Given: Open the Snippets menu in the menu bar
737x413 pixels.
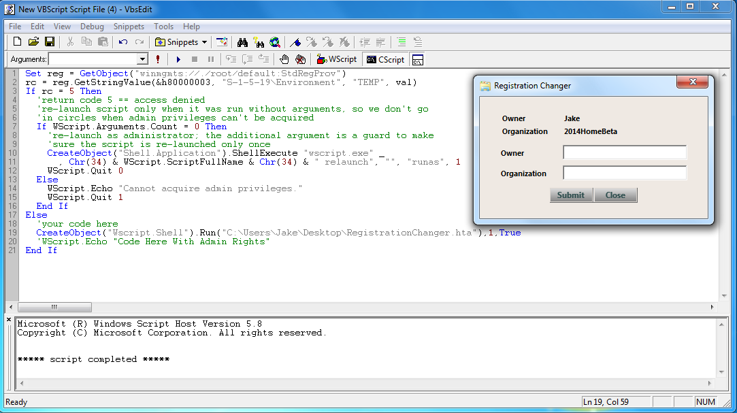Looking at the screenshot, I should (129, 27).
